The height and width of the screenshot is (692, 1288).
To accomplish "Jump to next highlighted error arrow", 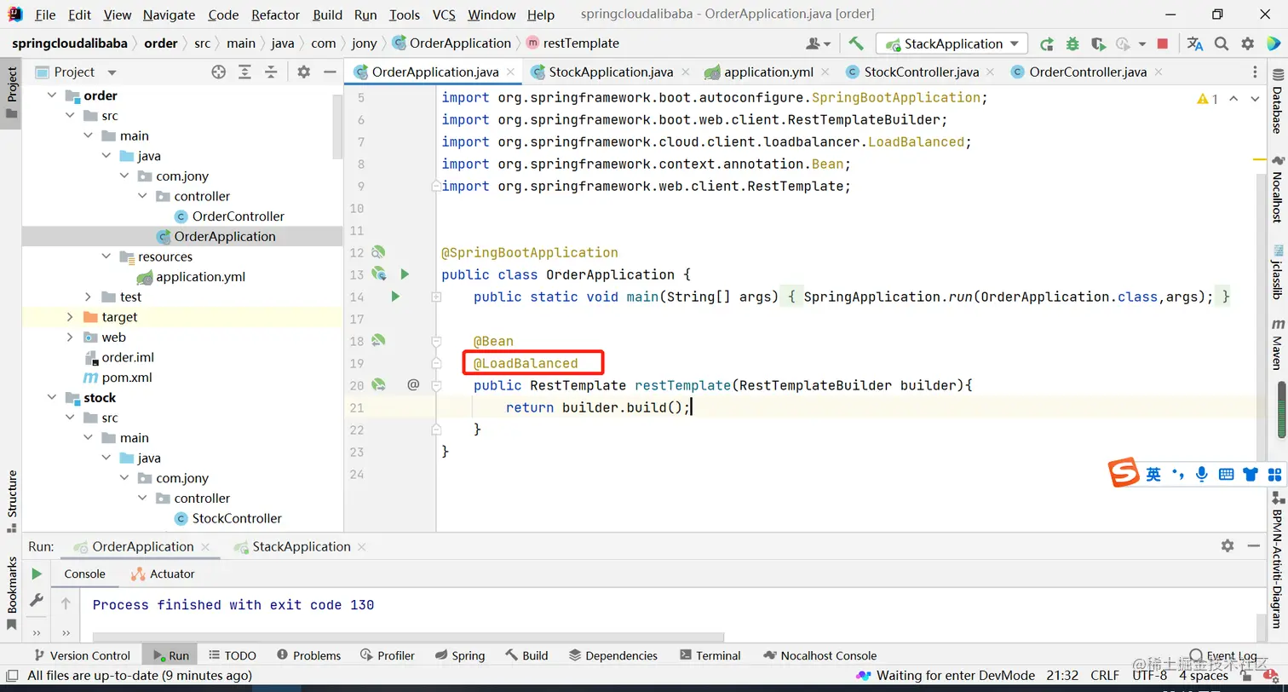I will (x=1255, y=99).
